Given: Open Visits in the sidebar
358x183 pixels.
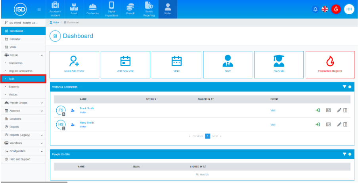Looking at the screenshot, I should [x=23, y=47].
